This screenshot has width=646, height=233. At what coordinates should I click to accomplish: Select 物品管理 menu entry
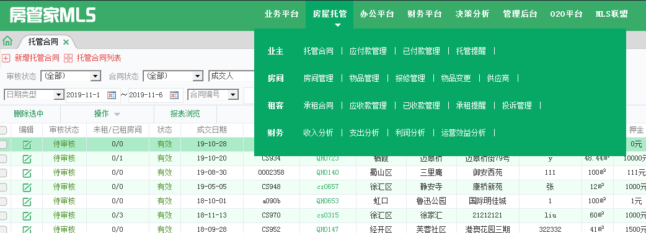click(x=364, y=78)
